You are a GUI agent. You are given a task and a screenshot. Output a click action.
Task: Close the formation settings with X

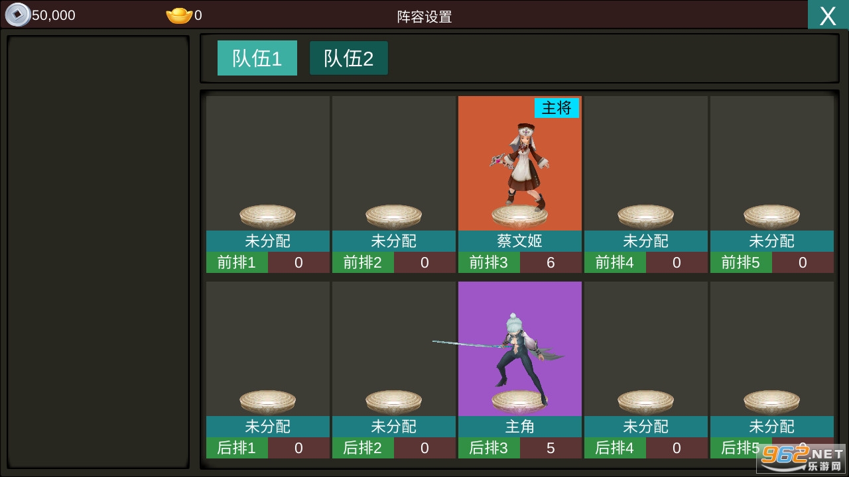tap(828, 15)
